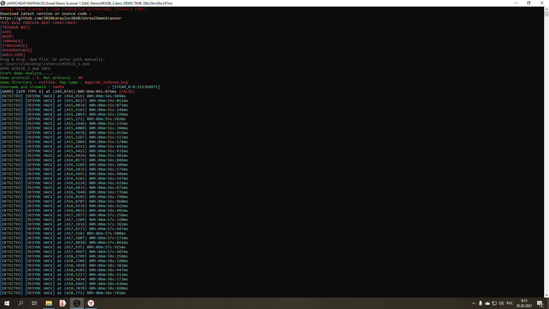Click the scrollbar down arrow

click(x=546, y=295)
